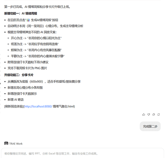The image size is (166, 158).
Task: Click the thumbs-up like icon
Action: pyautogui.click(x=144, y=114)
